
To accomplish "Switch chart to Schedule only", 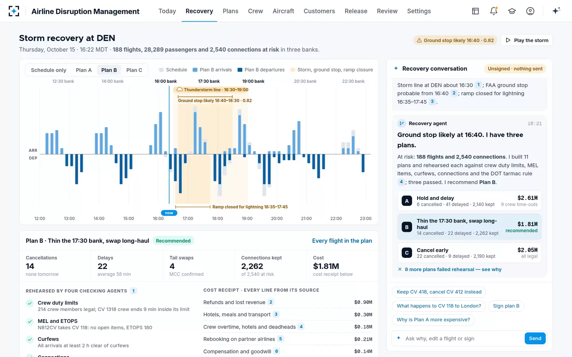I will pyautogui.click(x=48, y=70).
